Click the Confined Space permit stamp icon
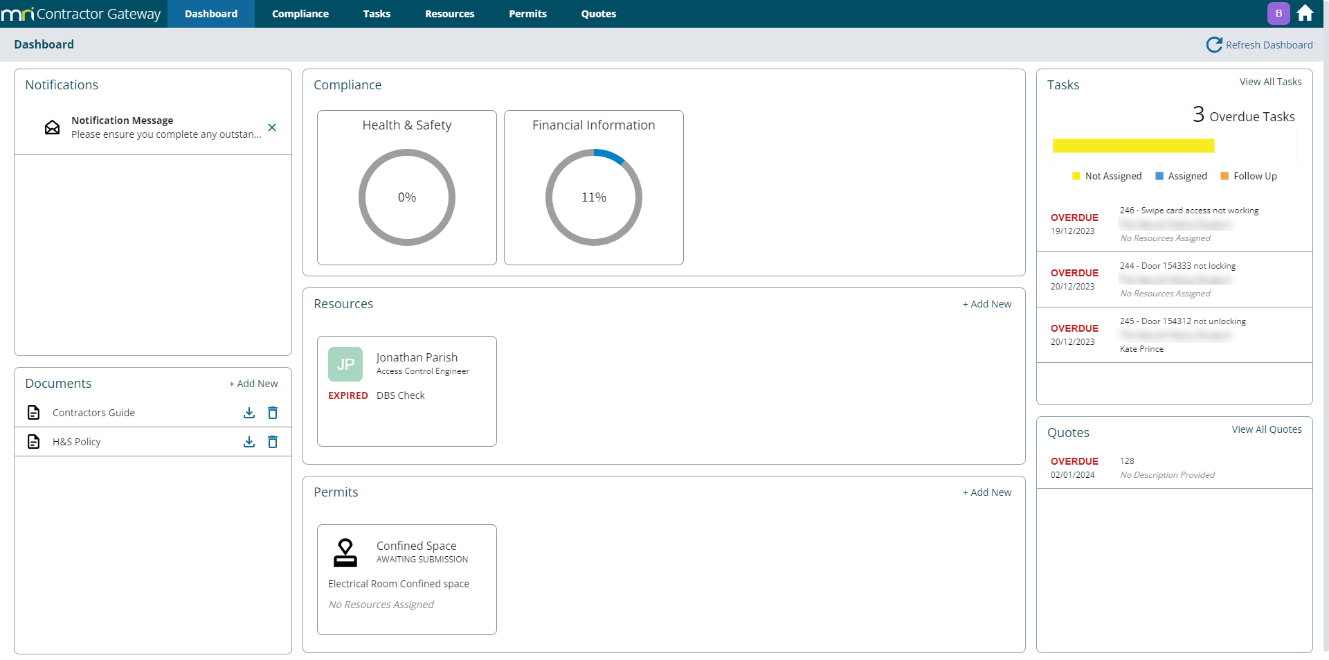This screenshot has height=660, width=1329. [345, 553]
